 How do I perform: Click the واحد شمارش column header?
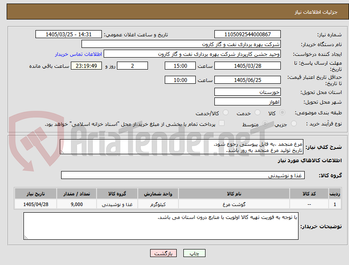coord(158,194)
